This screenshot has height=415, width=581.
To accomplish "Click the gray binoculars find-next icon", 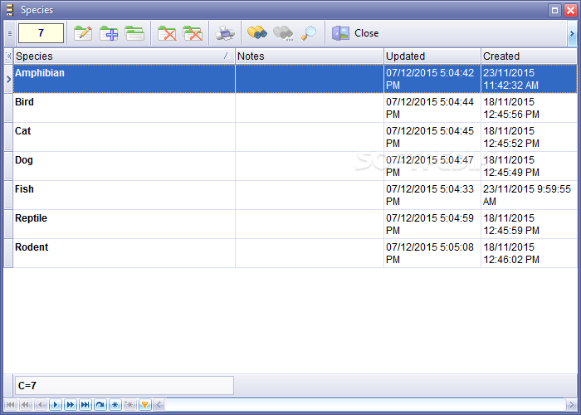I will (x=283, y=33).
